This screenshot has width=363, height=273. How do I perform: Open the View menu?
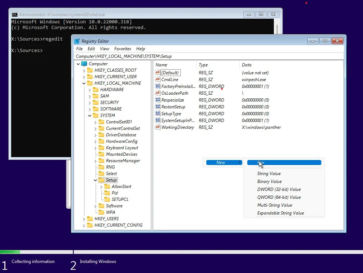pyautogui.click(x=105, y=49)
